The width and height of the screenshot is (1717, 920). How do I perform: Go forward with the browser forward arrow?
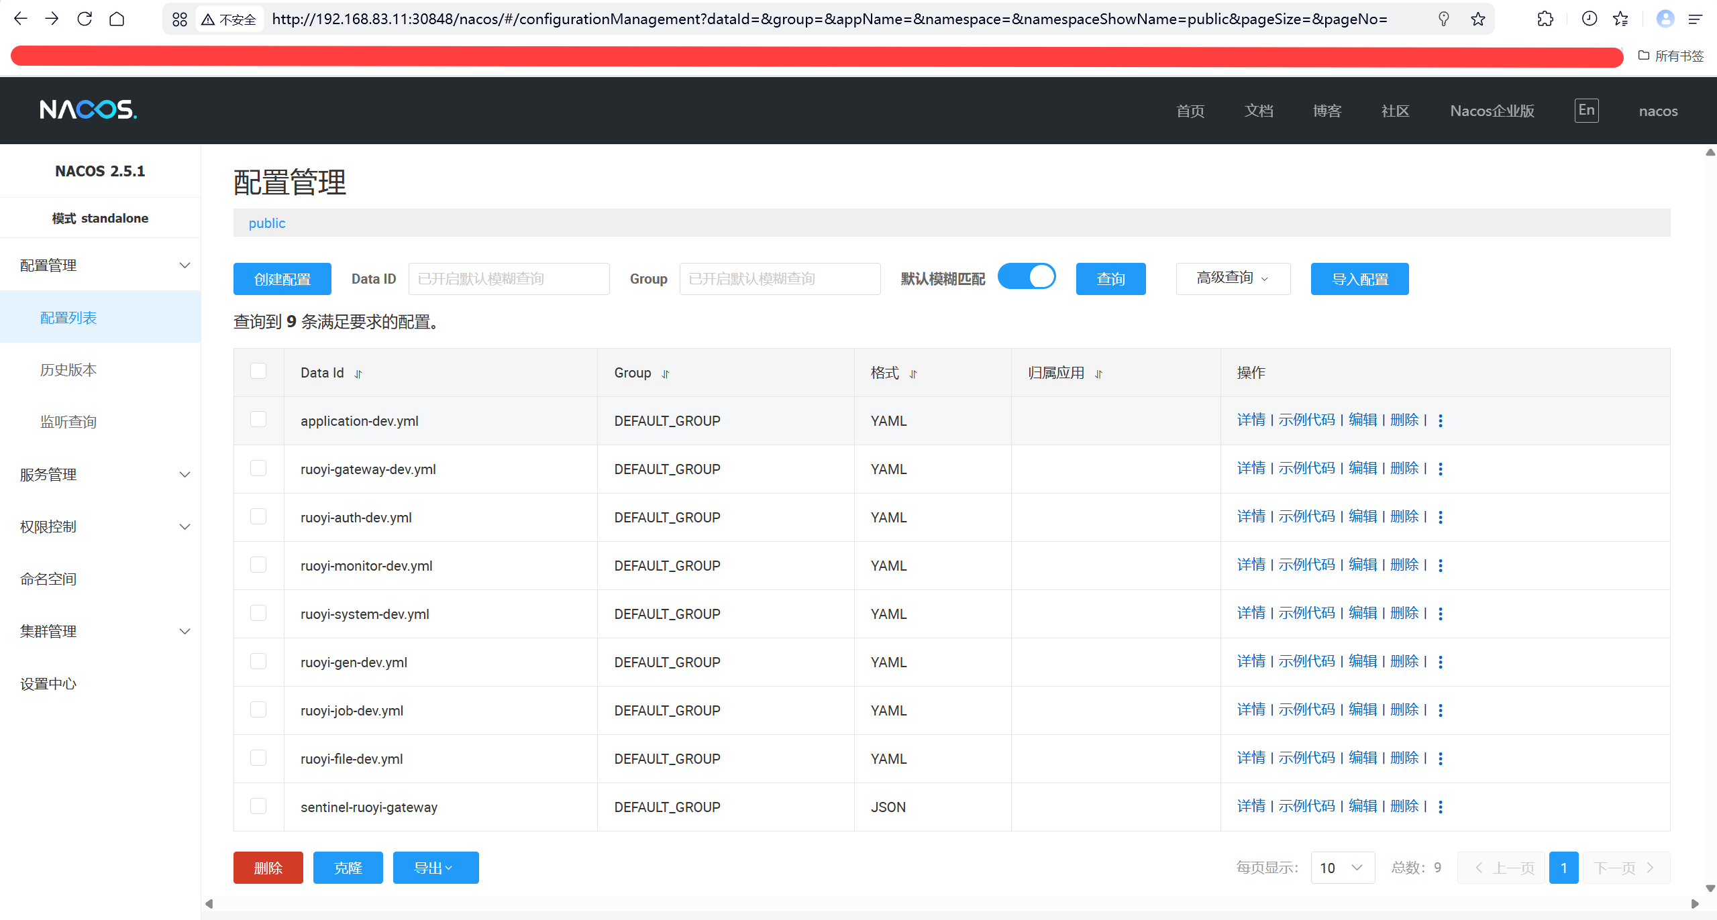click(x=52, y=19)
